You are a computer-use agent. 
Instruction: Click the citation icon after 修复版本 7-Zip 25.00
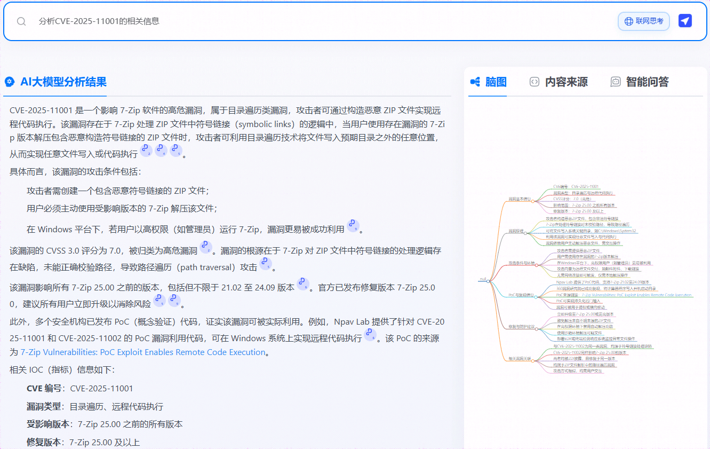click(158, 301)
